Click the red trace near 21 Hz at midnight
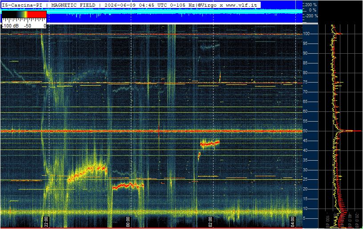Screen dimensions: 363x229 (x=128, y=186)
